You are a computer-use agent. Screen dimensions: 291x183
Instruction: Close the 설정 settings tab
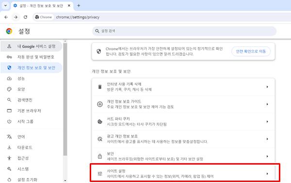[x=69, y=6]
